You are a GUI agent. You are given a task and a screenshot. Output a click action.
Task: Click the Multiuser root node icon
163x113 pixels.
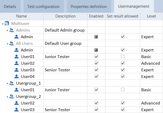(x=7, y=24)
